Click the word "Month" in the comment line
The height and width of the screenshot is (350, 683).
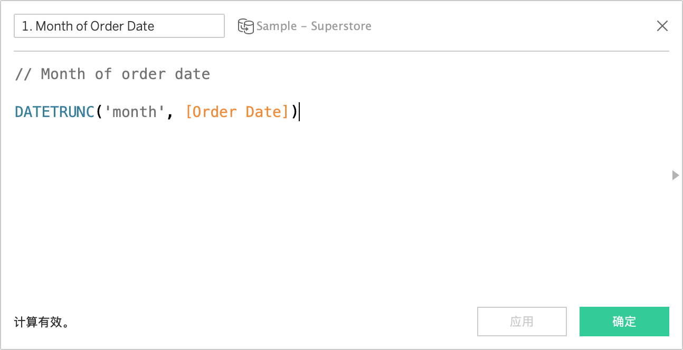(x=63, y=74)
